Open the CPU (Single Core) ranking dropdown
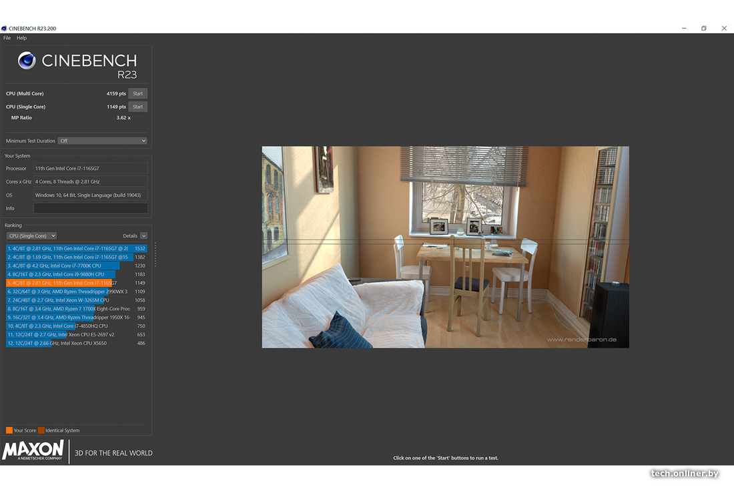 click(32, 236)
